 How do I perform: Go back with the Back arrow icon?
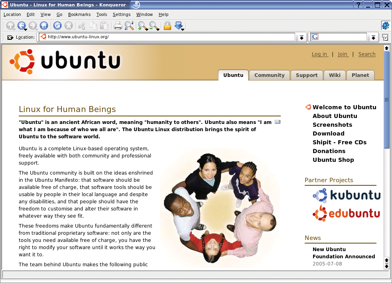point(22,25)
